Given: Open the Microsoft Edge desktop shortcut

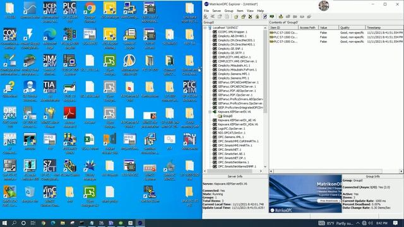Looking at the screenshot, I should 50,38.
